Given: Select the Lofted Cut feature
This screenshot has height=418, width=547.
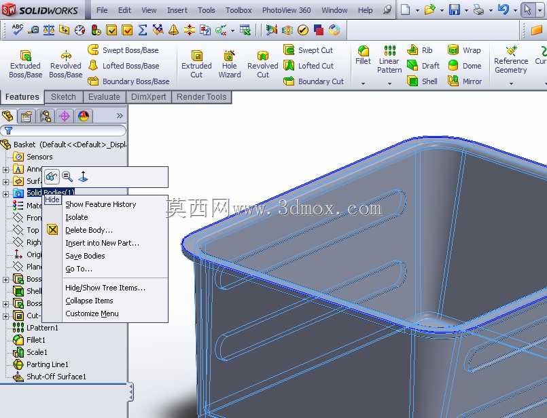Looking at the screenshot, I should tap(308, 66).
